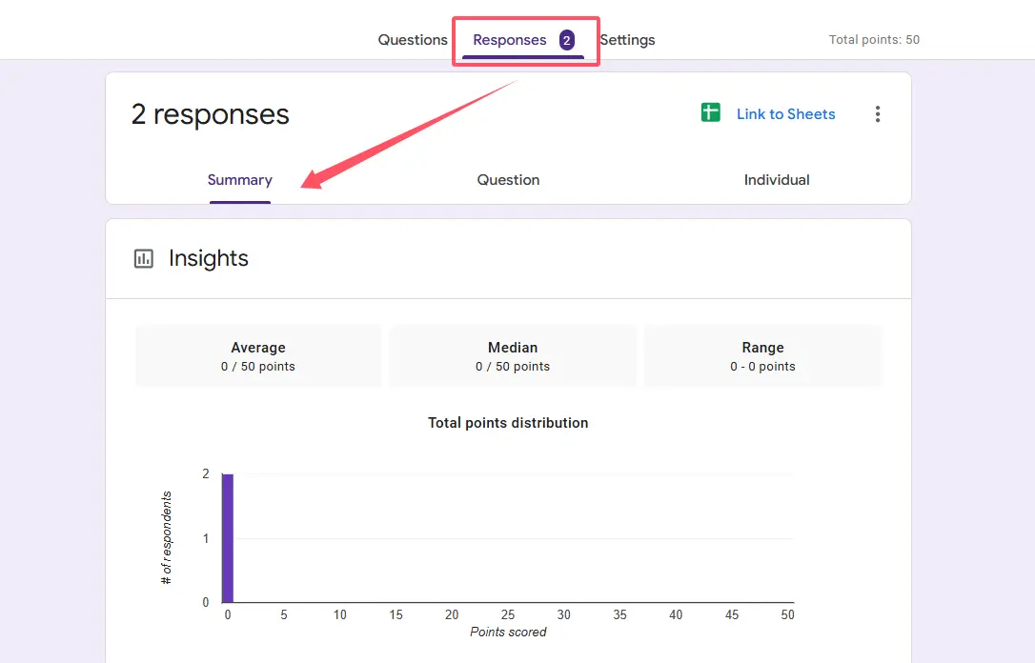Open the three-dot more options menu
The image size is (1035, 663).
[x=877, y=114]
